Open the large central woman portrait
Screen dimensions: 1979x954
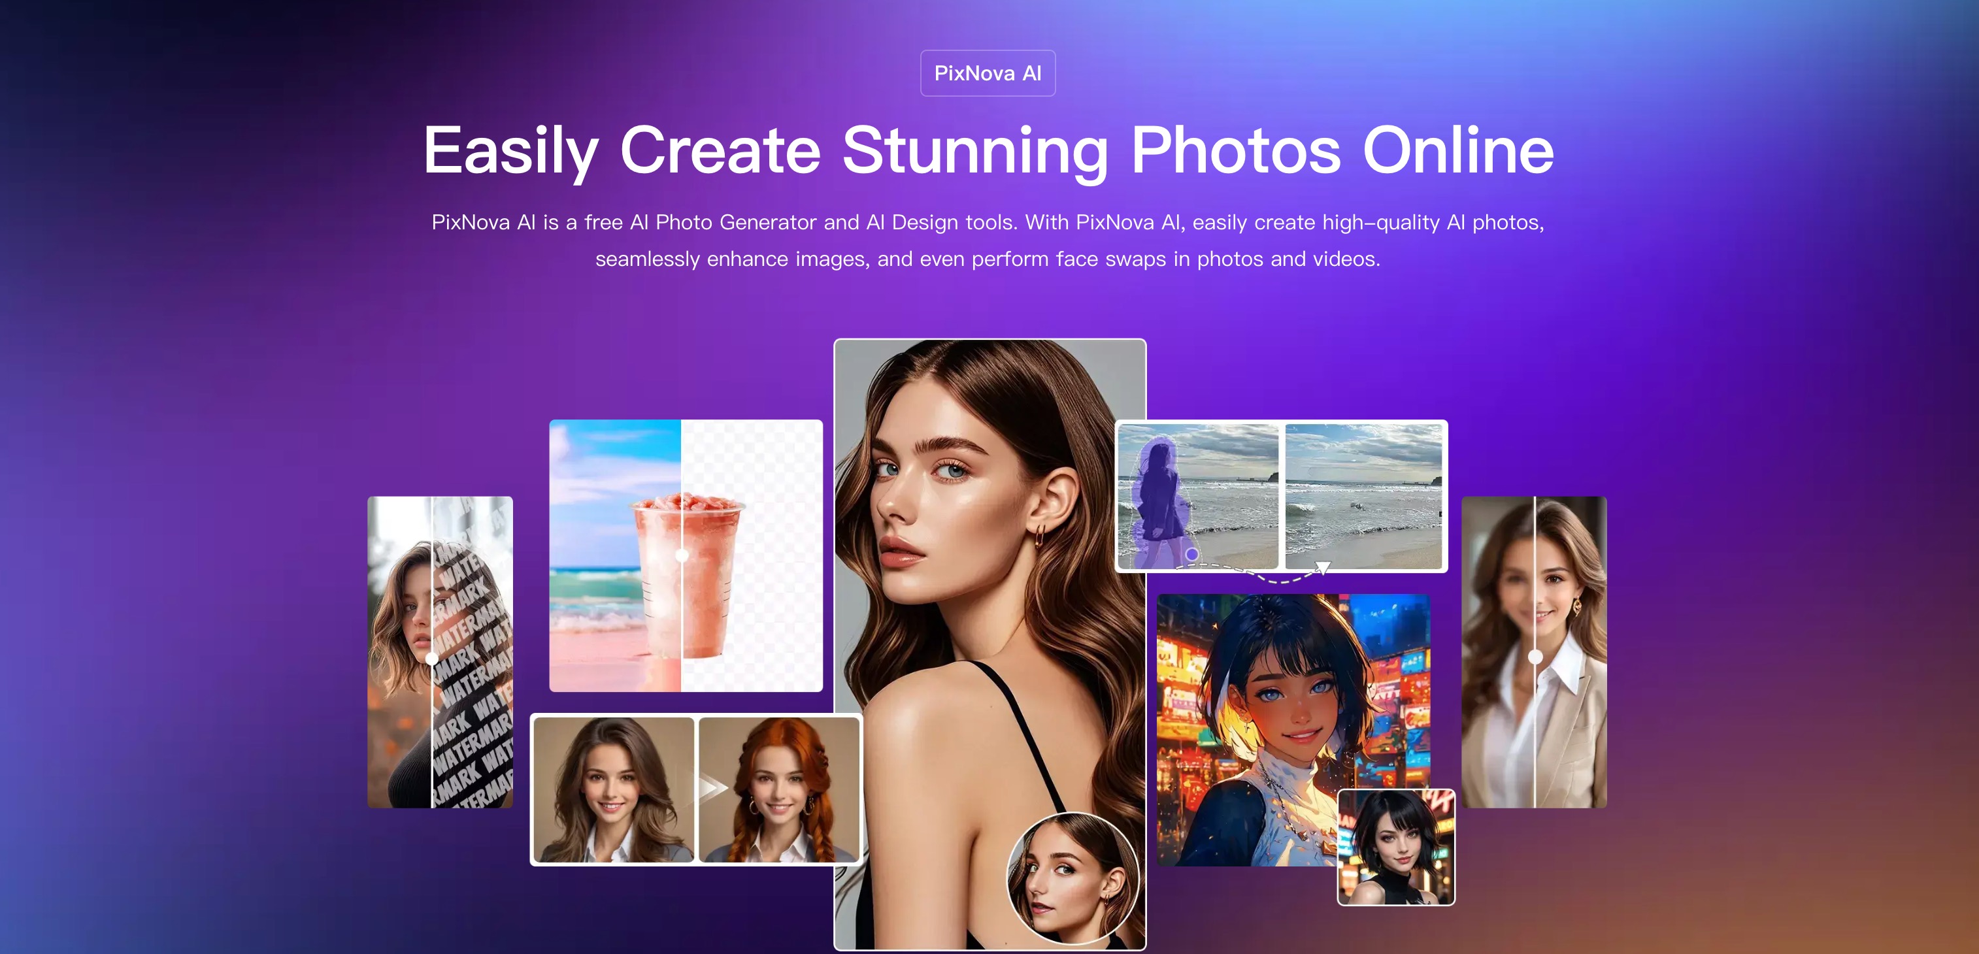[990, 644]
